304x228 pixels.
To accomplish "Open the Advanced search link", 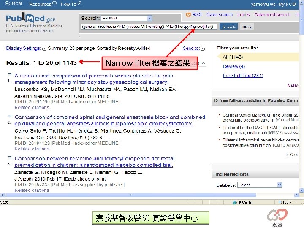I will [272, 14].
